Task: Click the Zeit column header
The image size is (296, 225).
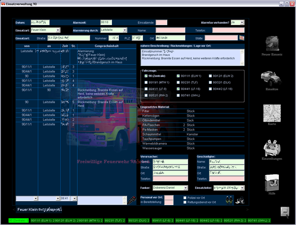Action: pos(65,46)
